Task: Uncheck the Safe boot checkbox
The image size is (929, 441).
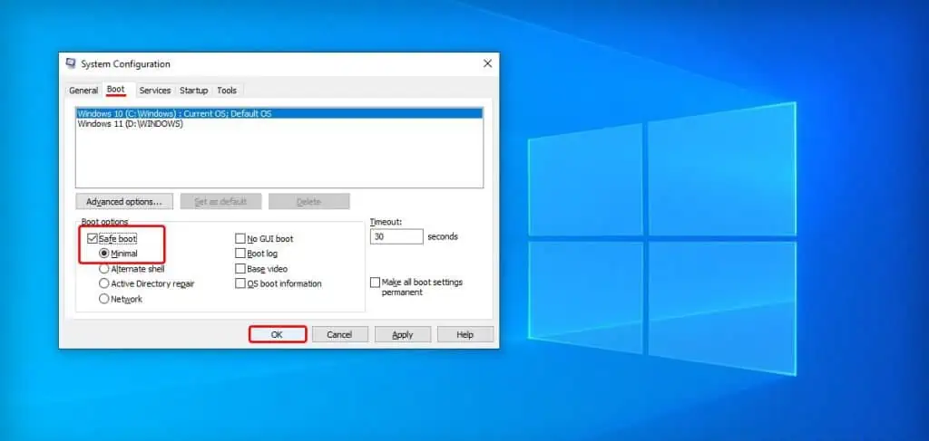Action: click(93, 238)
